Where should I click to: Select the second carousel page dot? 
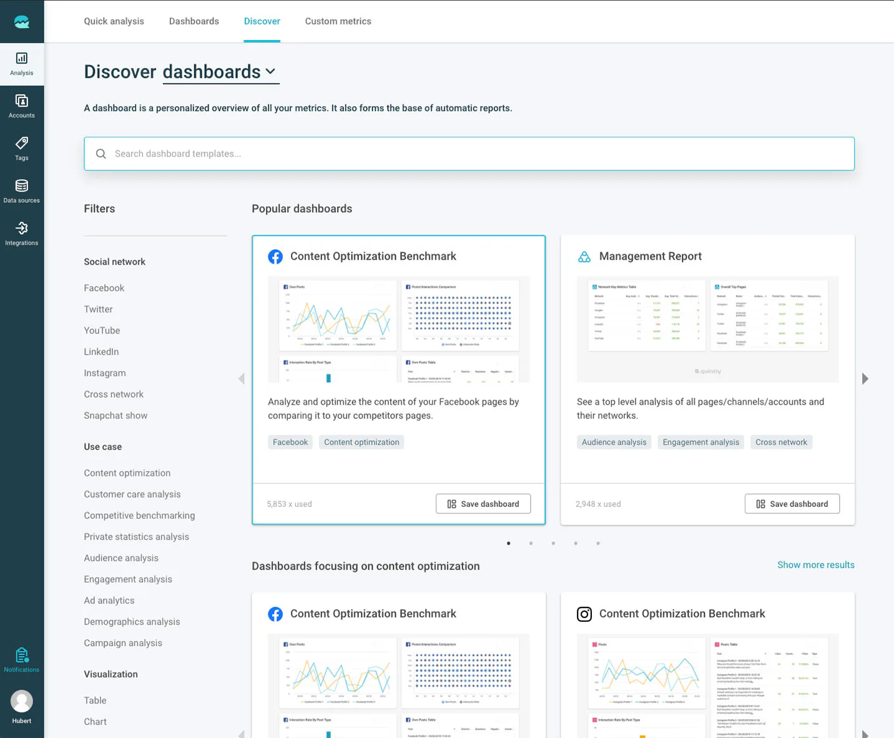[x=531, y=543]
